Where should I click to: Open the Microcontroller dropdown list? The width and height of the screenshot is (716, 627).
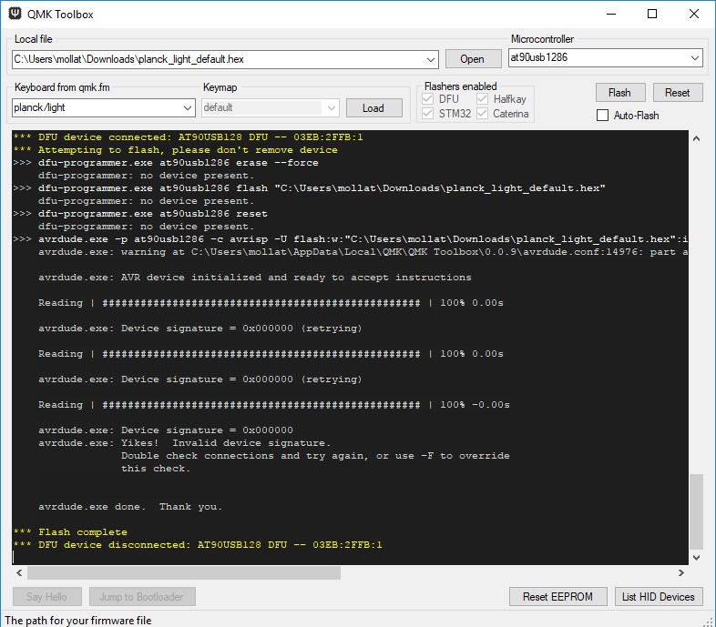point(695,57)
